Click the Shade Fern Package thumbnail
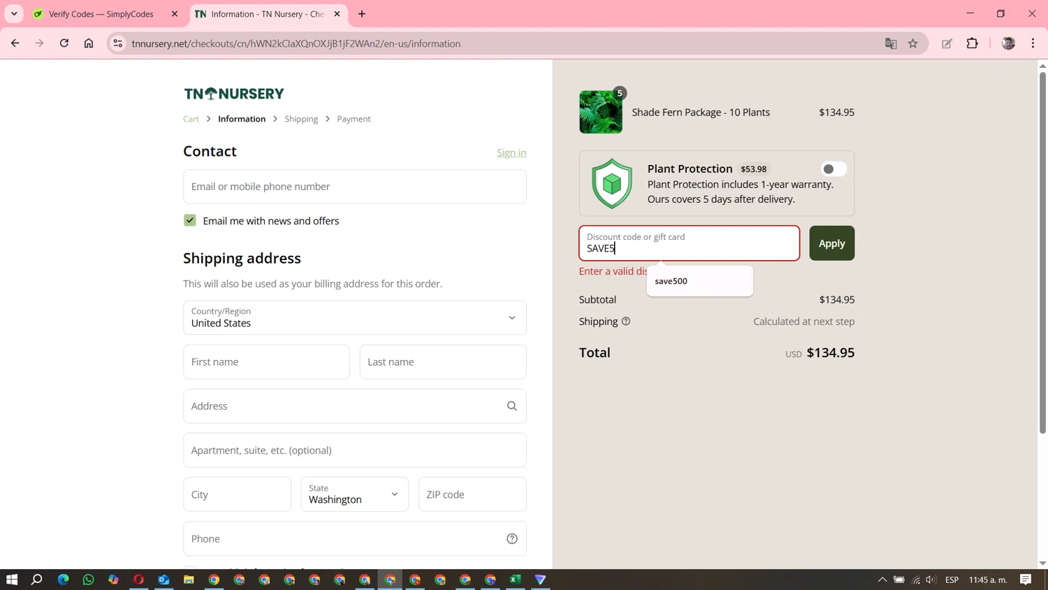This screenshot has width=1048, height=590. (x=601, y=112)
